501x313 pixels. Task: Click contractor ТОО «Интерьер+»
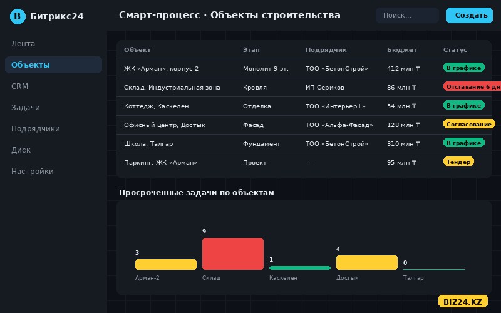click(x=335, y=106)
